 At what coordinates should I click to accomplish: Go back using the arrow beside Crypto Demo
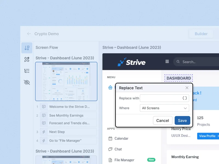click(x=29, y=34)
